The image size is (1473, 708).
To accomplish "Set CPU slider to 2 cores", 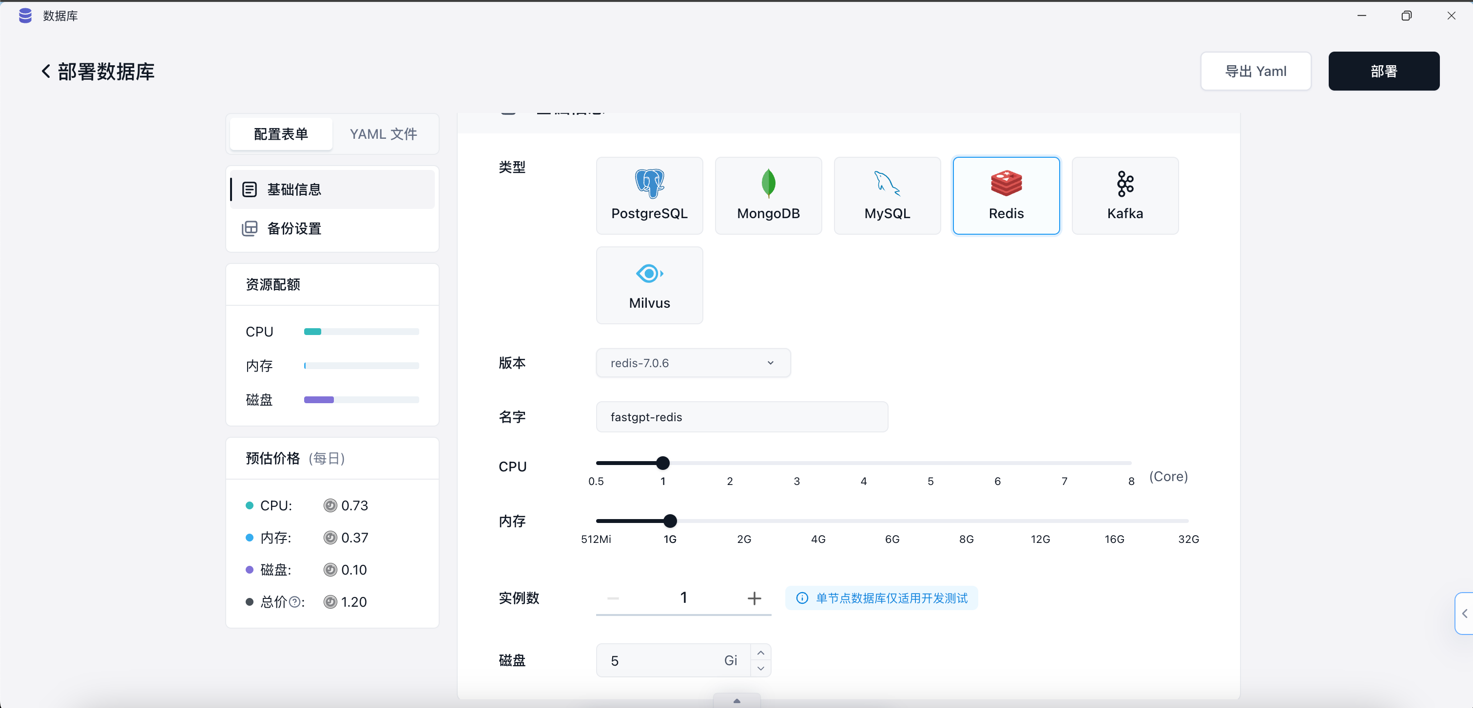I will click(730, 463).
